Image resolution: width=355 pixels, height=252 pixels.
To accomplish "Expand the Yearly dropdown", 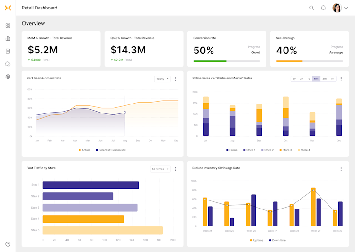I will (x=162, y=79).
